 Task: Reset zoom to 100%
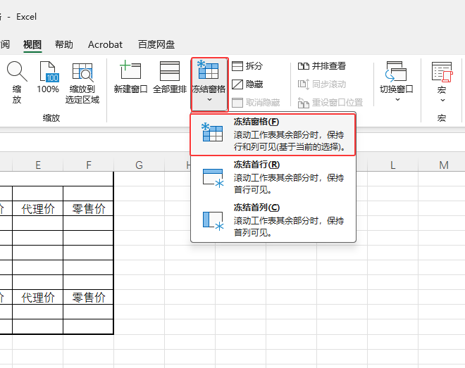point(48,77)
